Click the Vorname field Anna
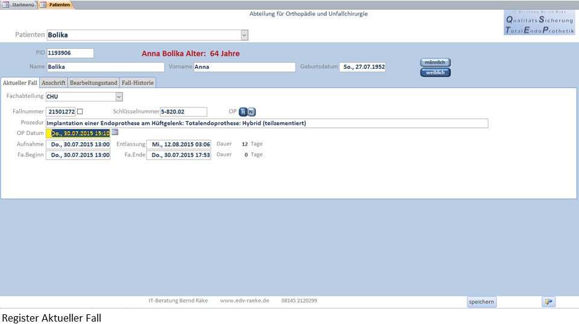Screen dimensions: 579x324 [244, 67]
